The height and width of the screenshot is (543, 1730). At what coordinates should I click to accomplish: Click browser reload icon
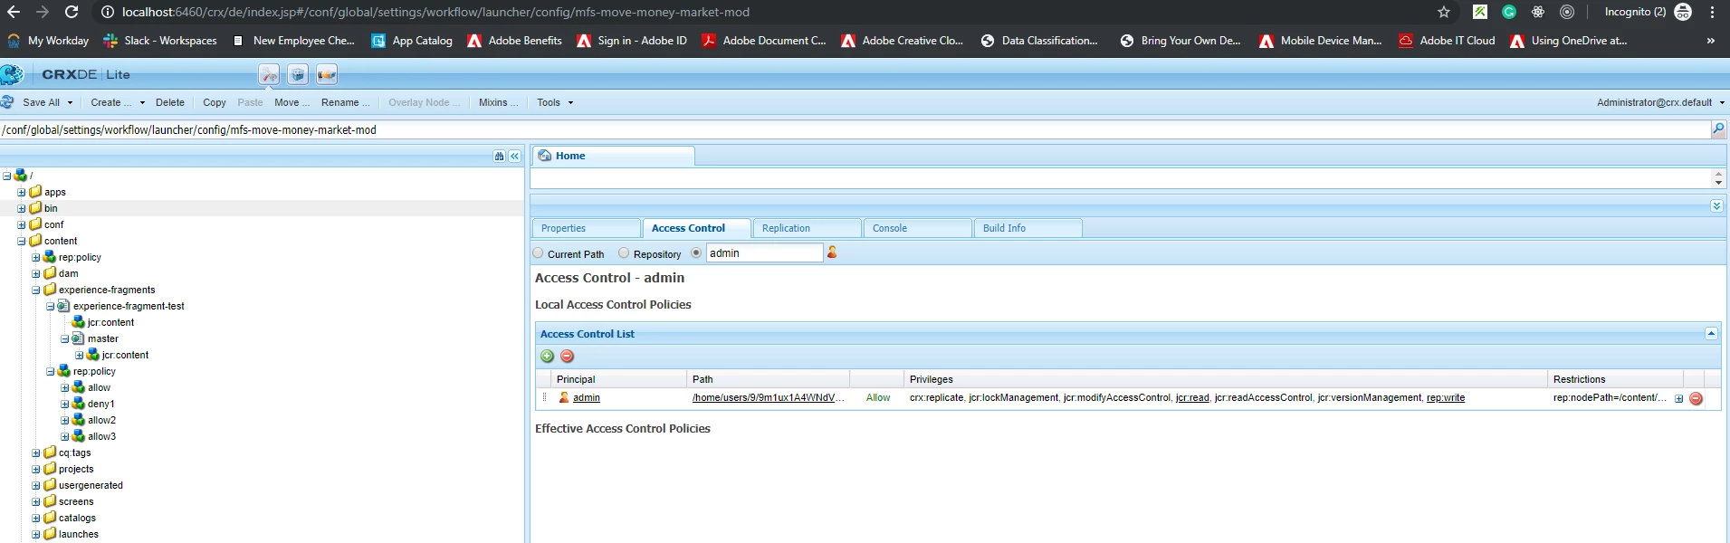point(72,12)
